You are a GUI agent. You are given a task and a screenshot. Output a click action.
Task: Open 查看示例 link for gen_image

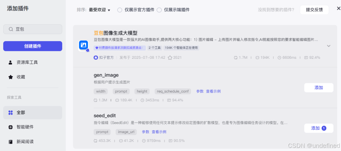click(x=213, y=91)
